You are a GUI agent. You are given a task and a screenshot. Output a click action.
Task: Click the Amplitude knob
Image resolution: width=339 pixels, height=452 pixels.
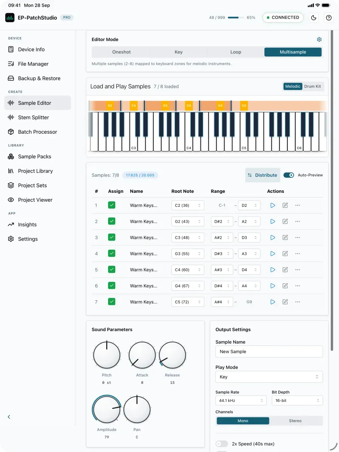107,409
